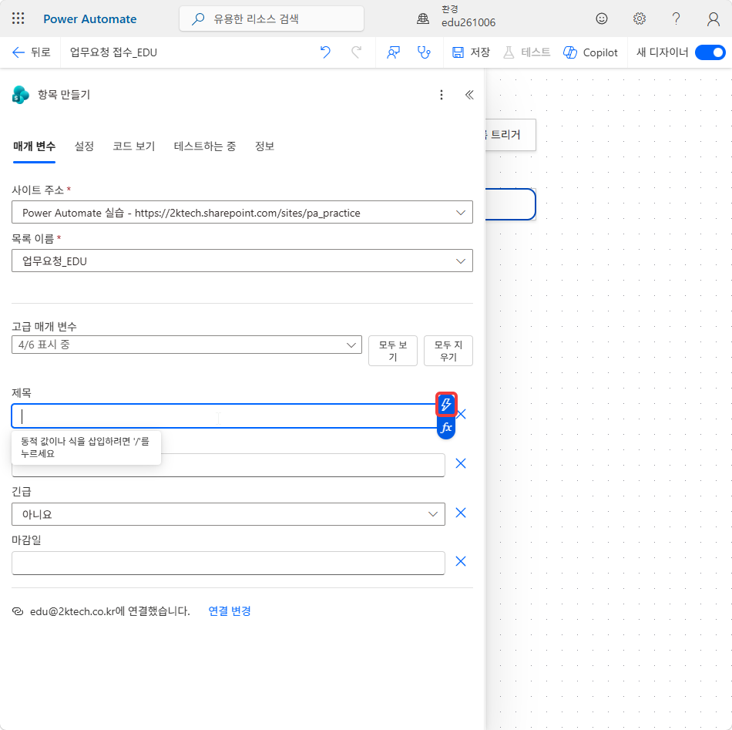
Task: Click the 모두 지우기 button
Action: pos(448,351)
